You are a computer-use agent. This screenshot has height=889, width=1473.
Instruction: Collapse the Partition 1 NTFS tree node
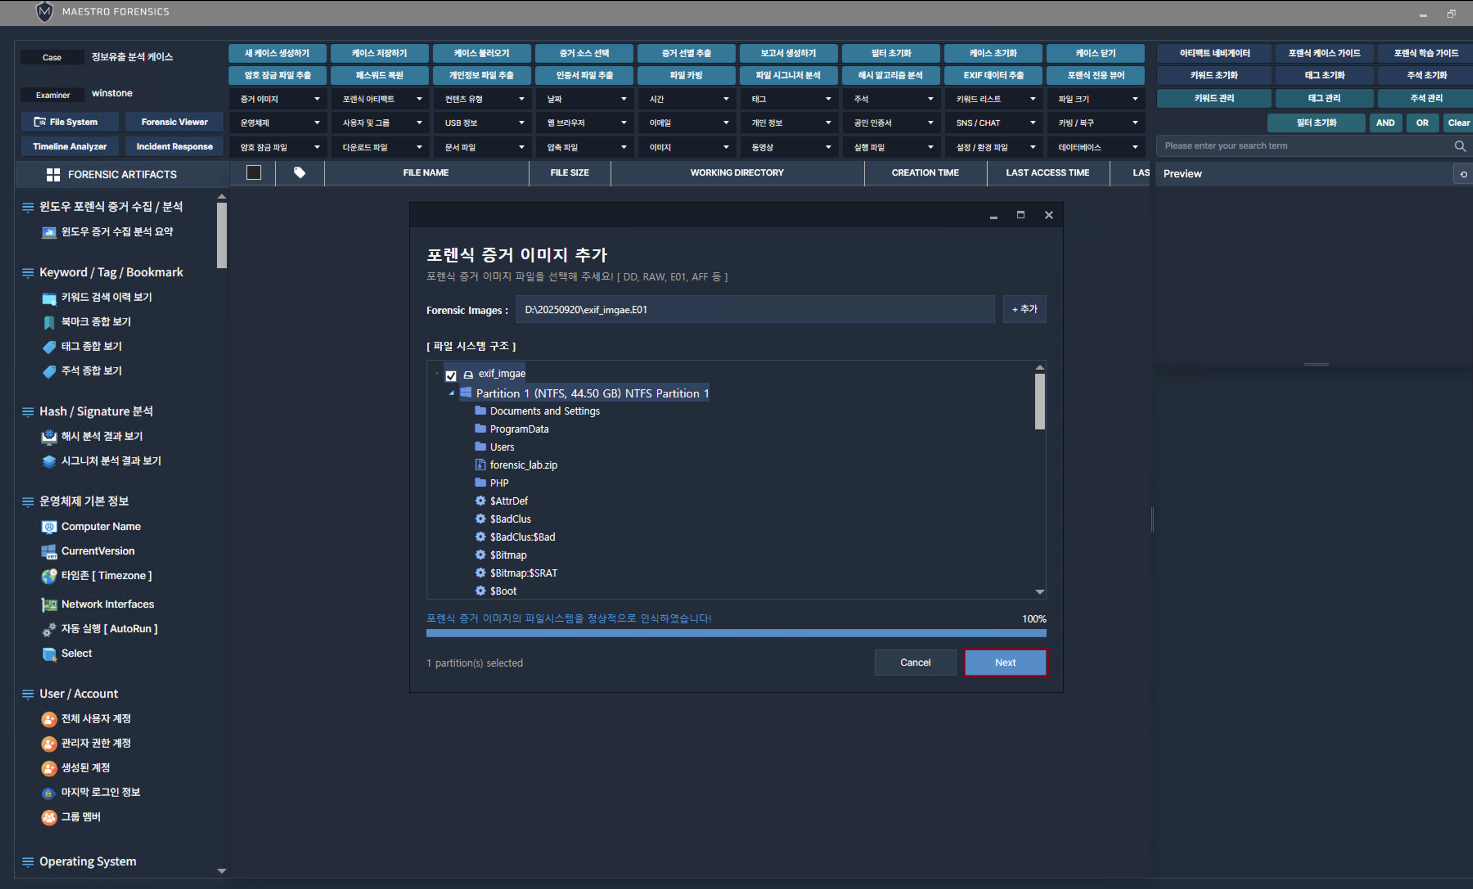pyautogui.click(x=451, y=393)
